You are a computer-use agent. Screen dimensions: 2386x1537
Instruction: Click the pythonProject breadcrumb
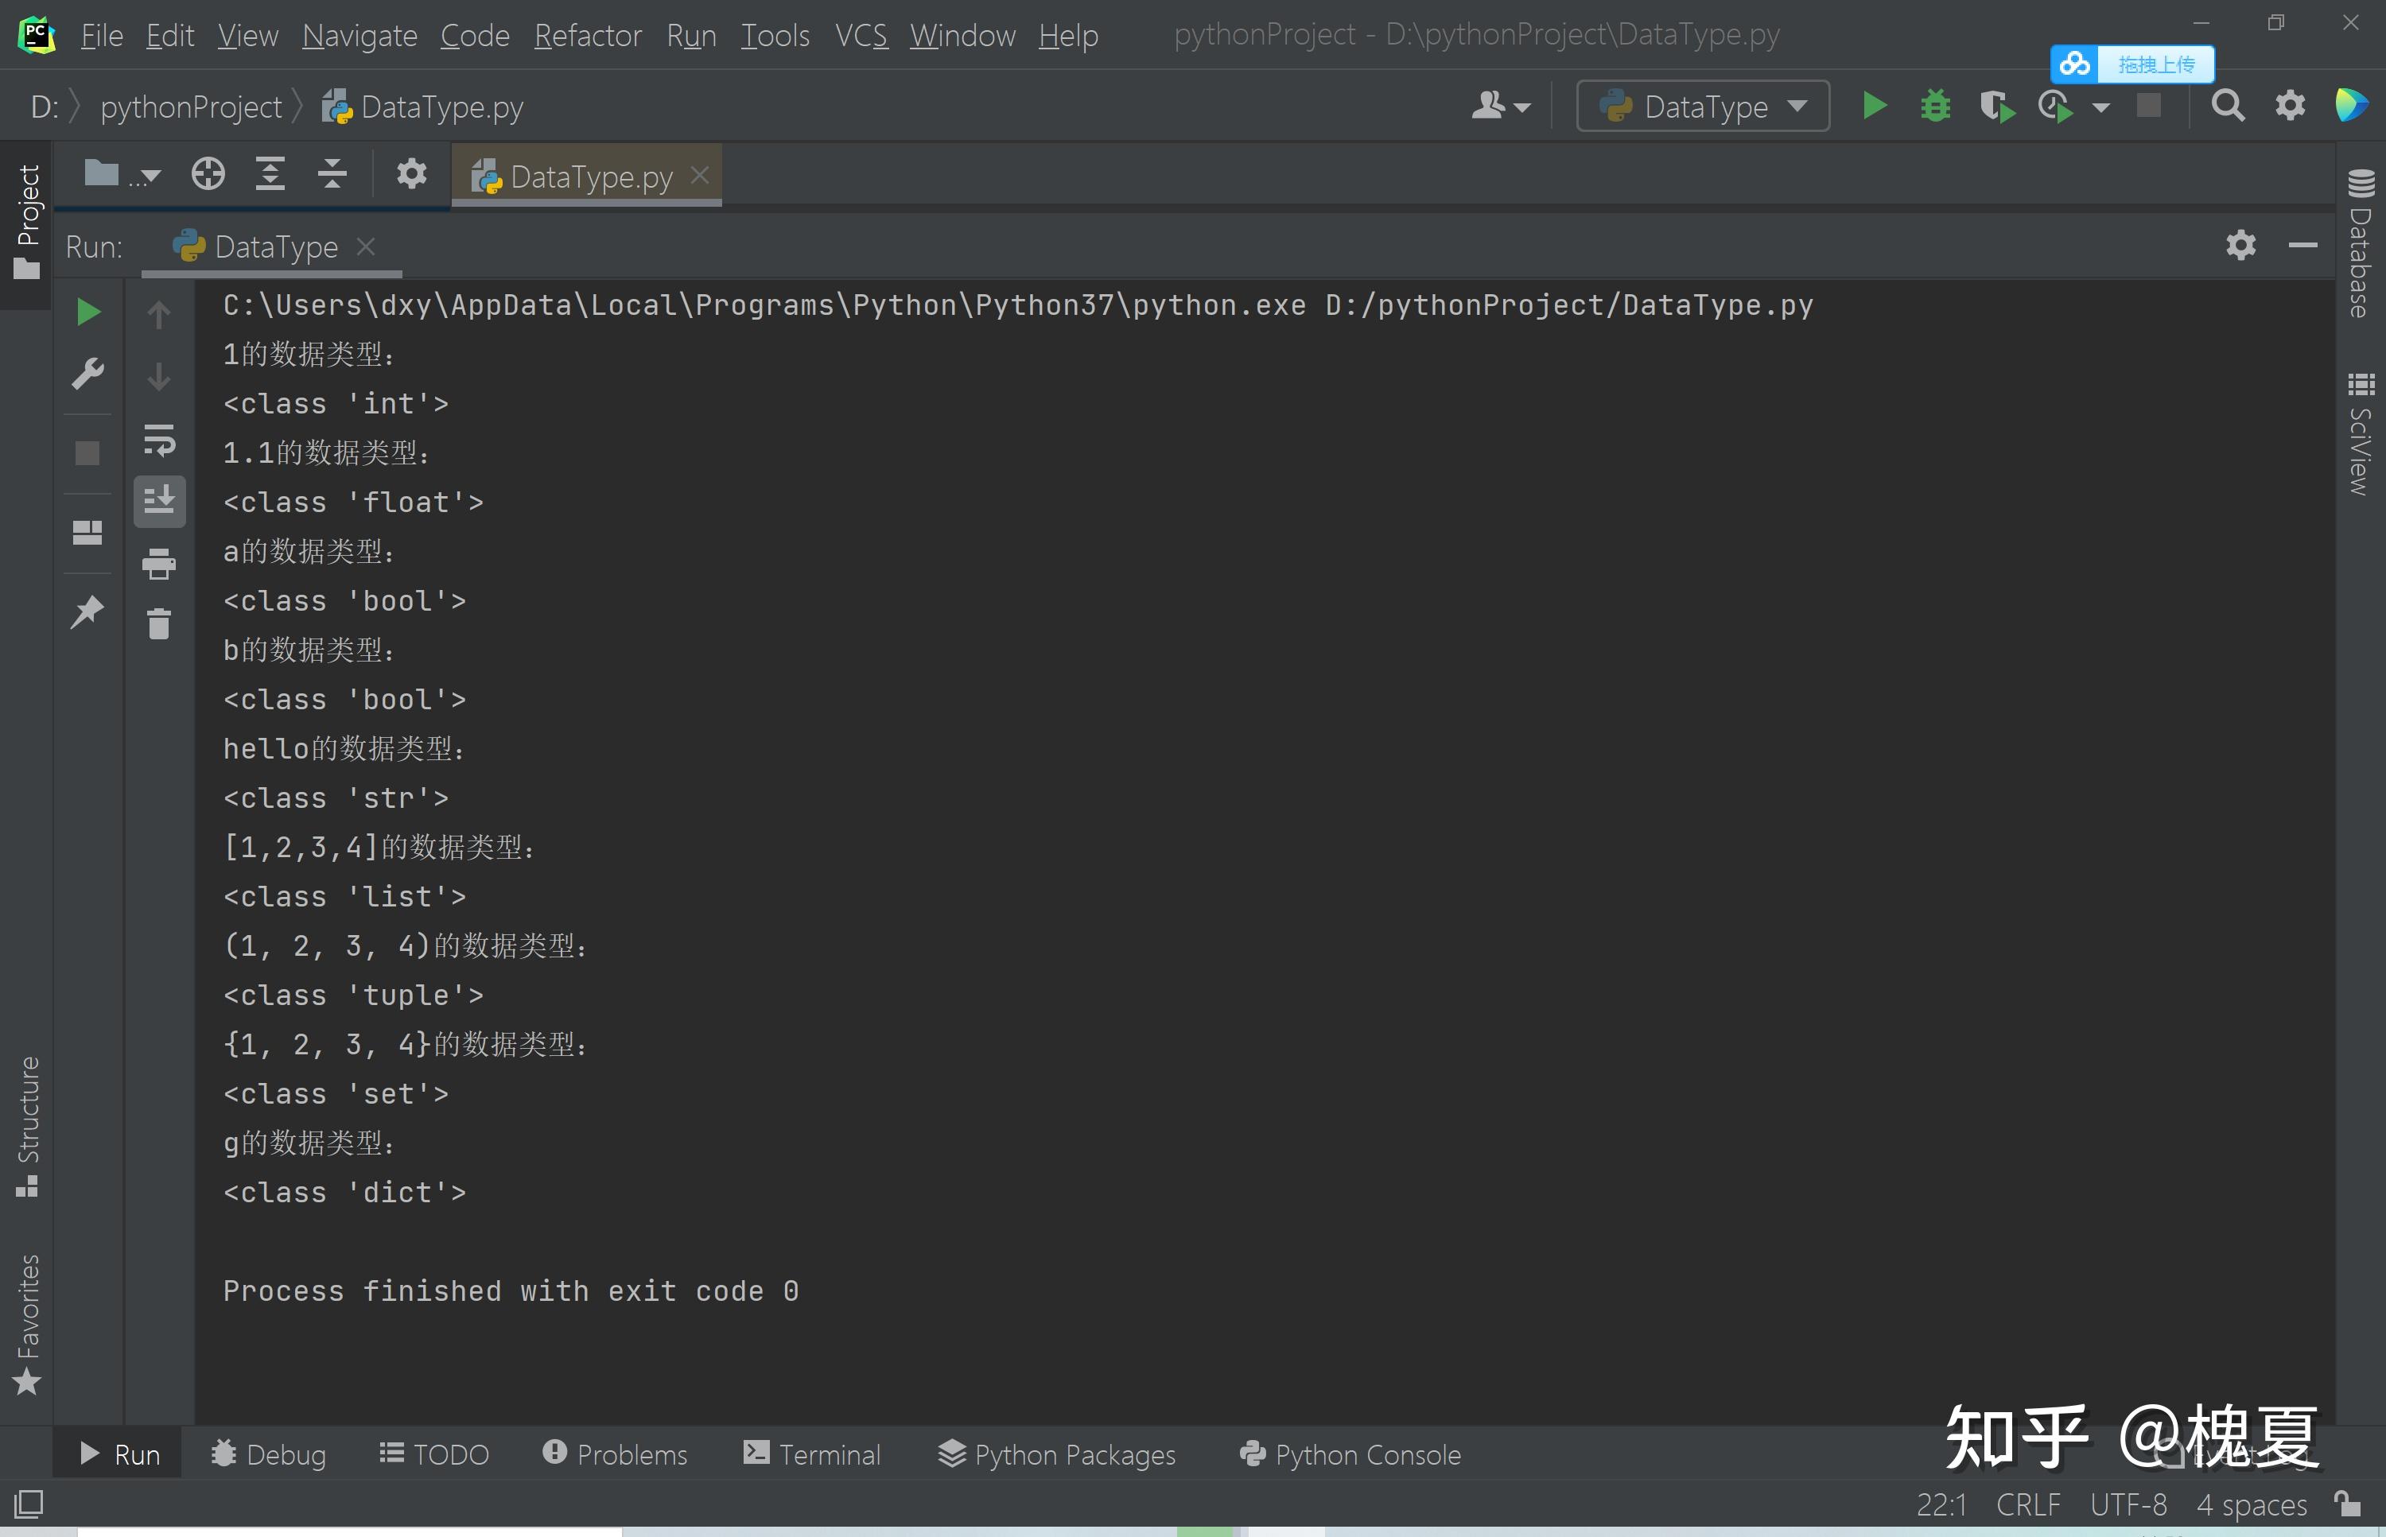[191, 105]
